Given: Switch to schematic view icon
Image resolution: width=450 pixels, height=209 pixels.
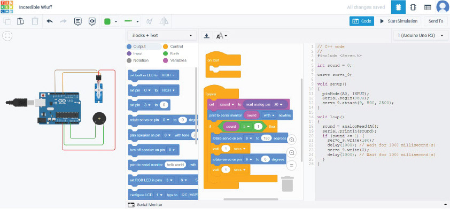Looking at the screenshot, I should pos(413,7).
